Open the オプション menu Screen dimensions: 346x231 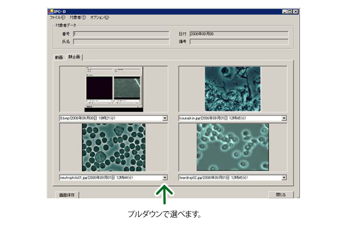click(x=100, y=17)
